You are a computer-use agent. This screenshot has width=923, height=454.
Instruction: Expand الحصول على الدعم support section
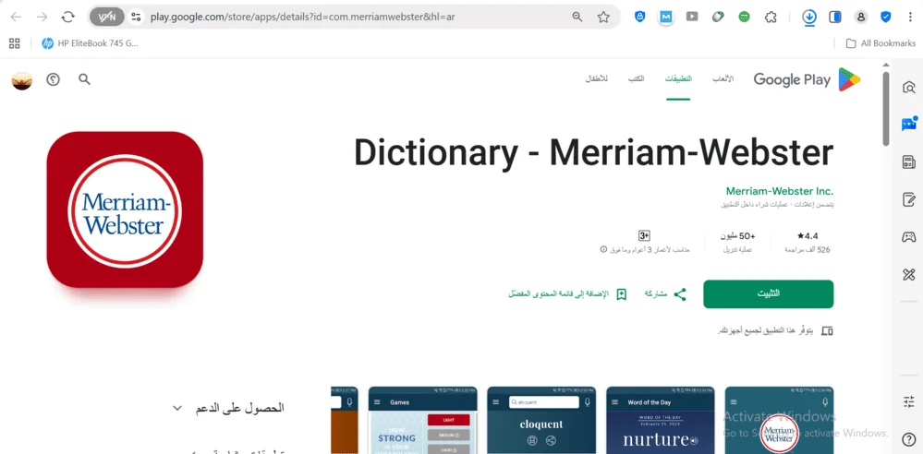pyautogui.click(x=227, y=408)
